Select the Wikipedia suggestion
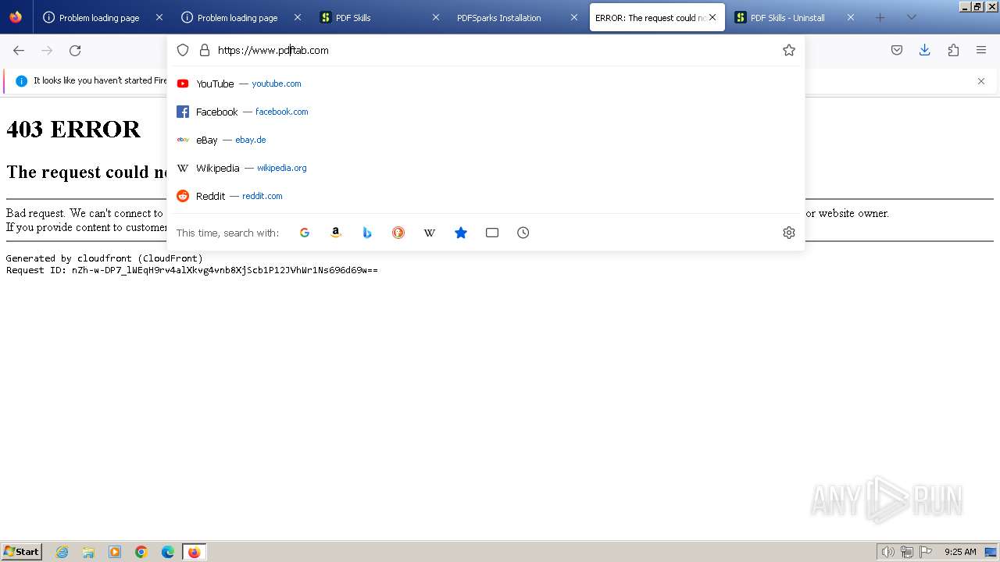 tap(486, 168)
